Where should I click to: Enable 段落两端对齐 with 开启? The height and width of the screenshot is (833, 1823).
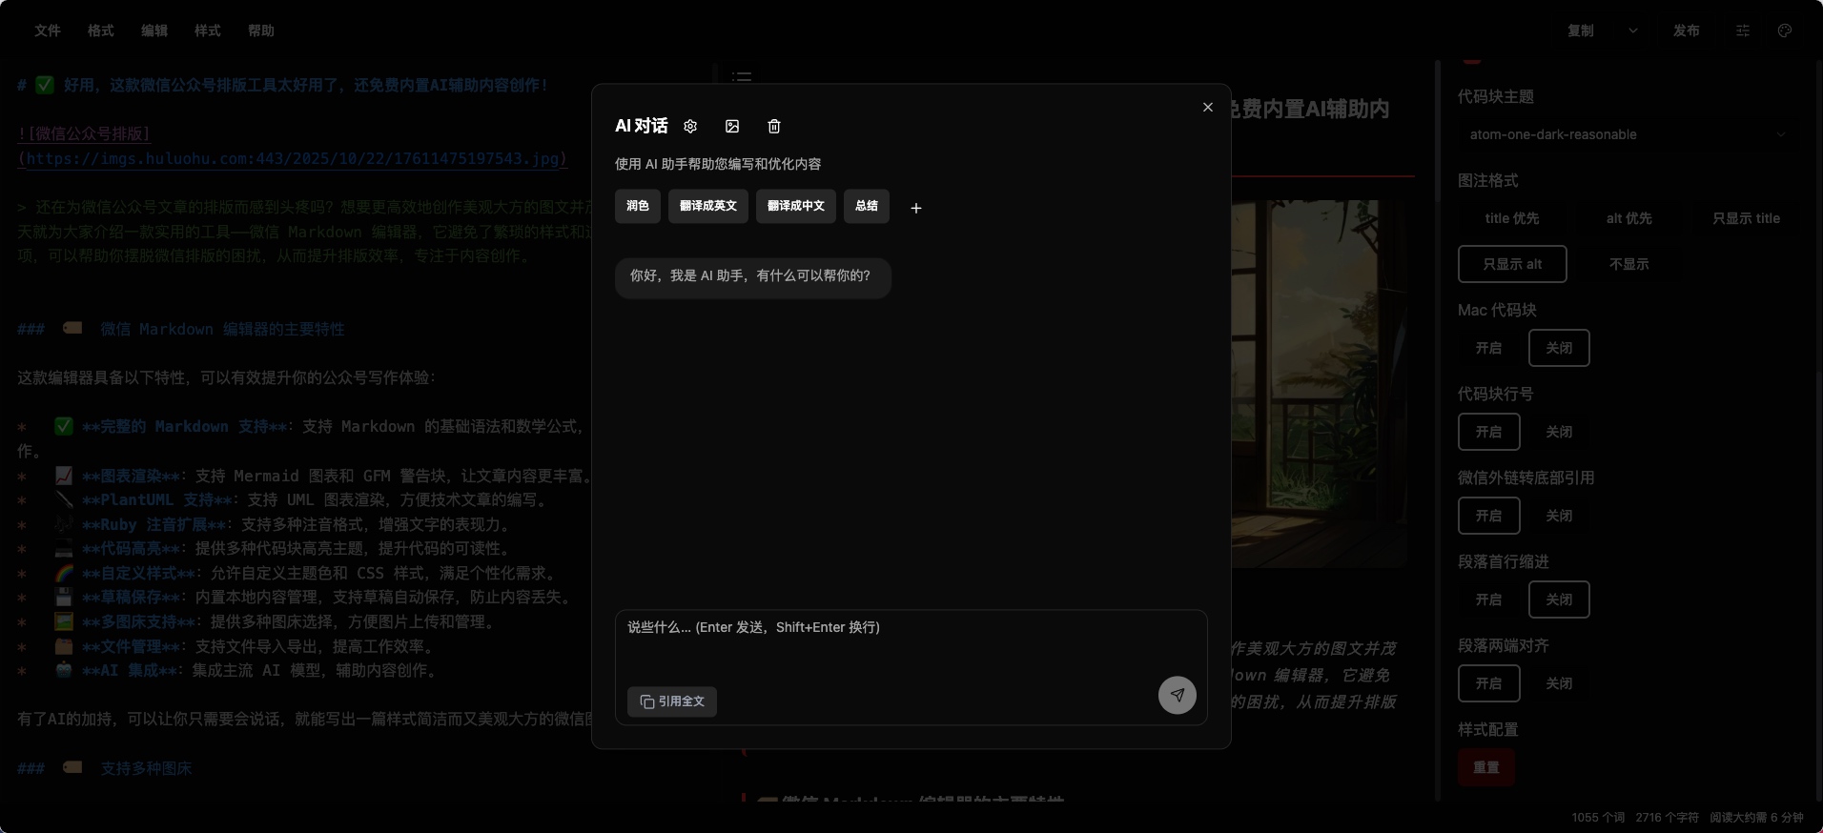1489,683
